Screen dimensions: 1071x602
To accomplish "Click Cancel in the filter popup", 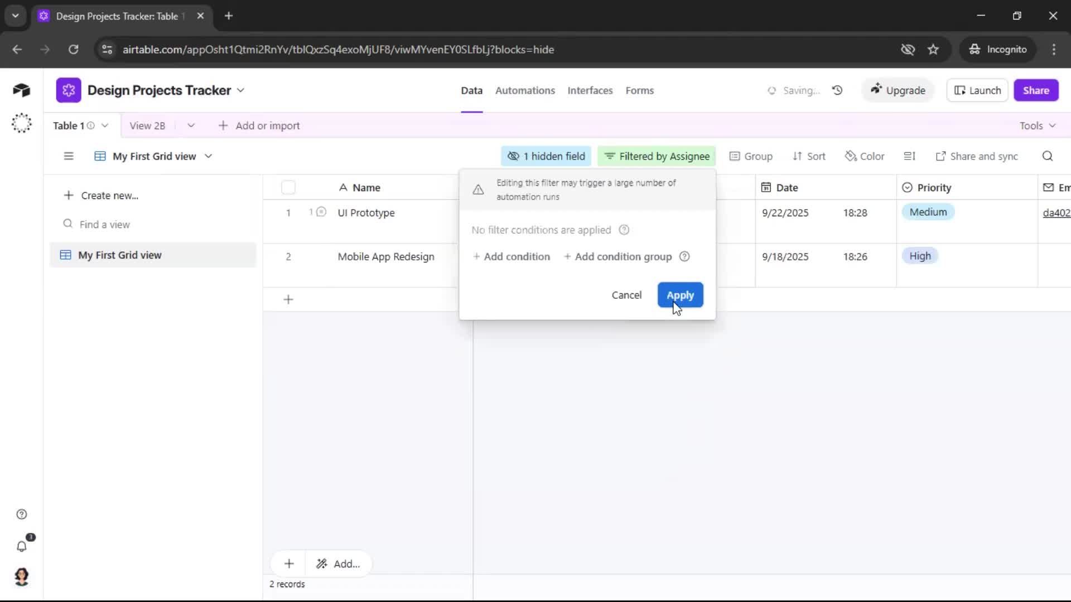I will click(626, 295).
